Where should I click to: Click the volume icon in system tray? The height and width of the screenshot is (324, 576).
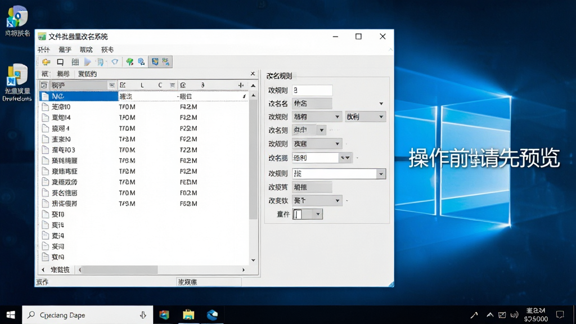click(x=514, y=315)
